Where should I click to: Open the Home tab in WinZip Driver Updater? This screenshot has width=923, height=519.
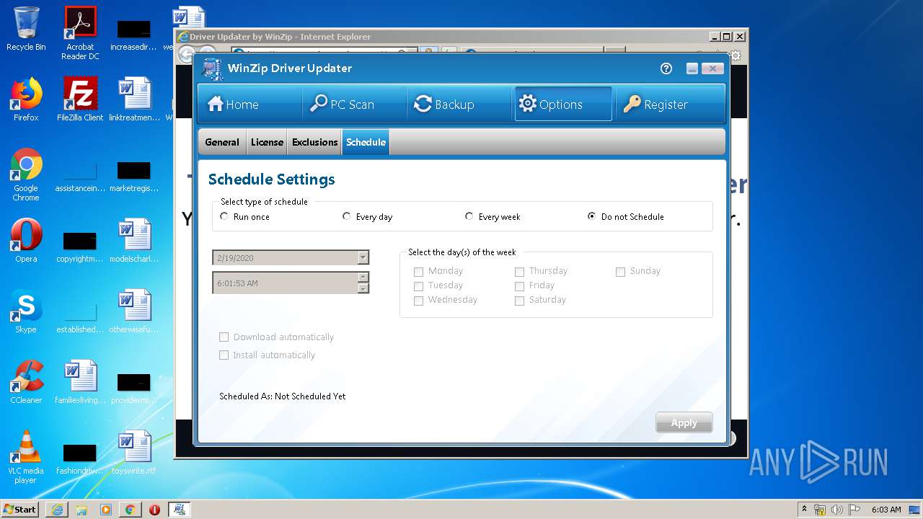tap(233, 105)
